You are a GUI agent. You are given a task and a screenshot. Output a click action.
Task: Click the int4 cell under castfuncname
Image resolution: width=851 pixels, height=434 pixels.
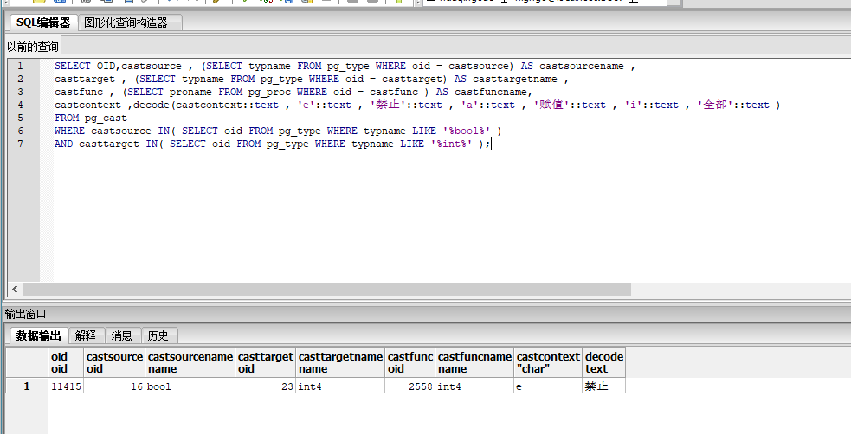[474, 386]
